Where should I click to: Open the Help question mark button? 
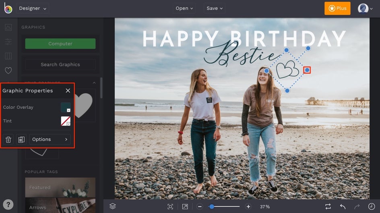coord(8,204)
